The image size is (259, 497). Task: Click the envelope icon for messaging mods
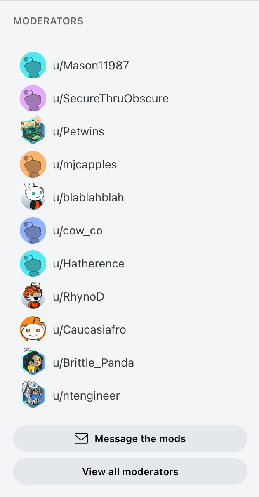[x=81, y=438]
